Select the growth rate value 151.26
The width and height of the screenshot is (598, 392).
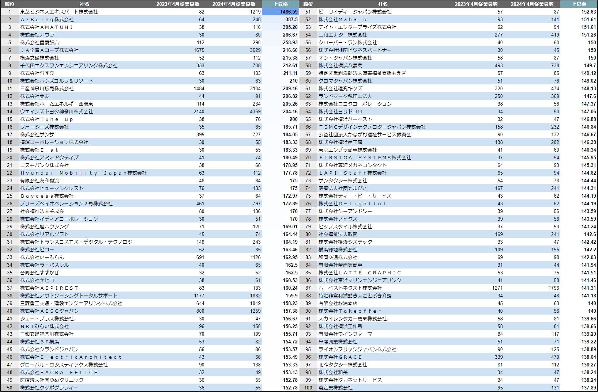click(x=588, y=35)
